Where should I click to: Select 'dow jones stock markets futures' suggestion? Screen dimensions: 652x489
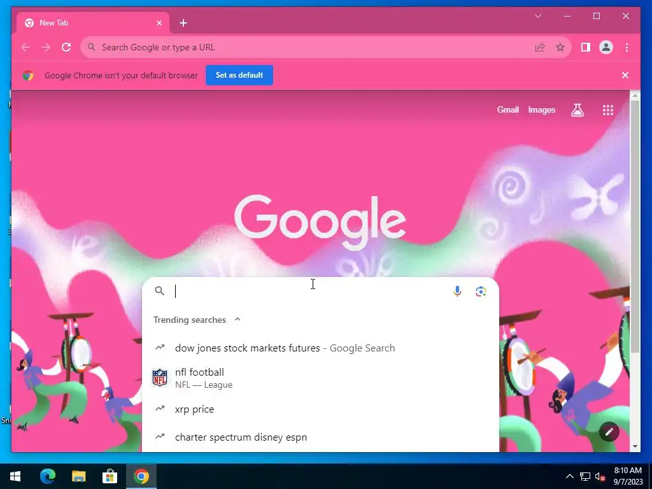click(320, 348)
